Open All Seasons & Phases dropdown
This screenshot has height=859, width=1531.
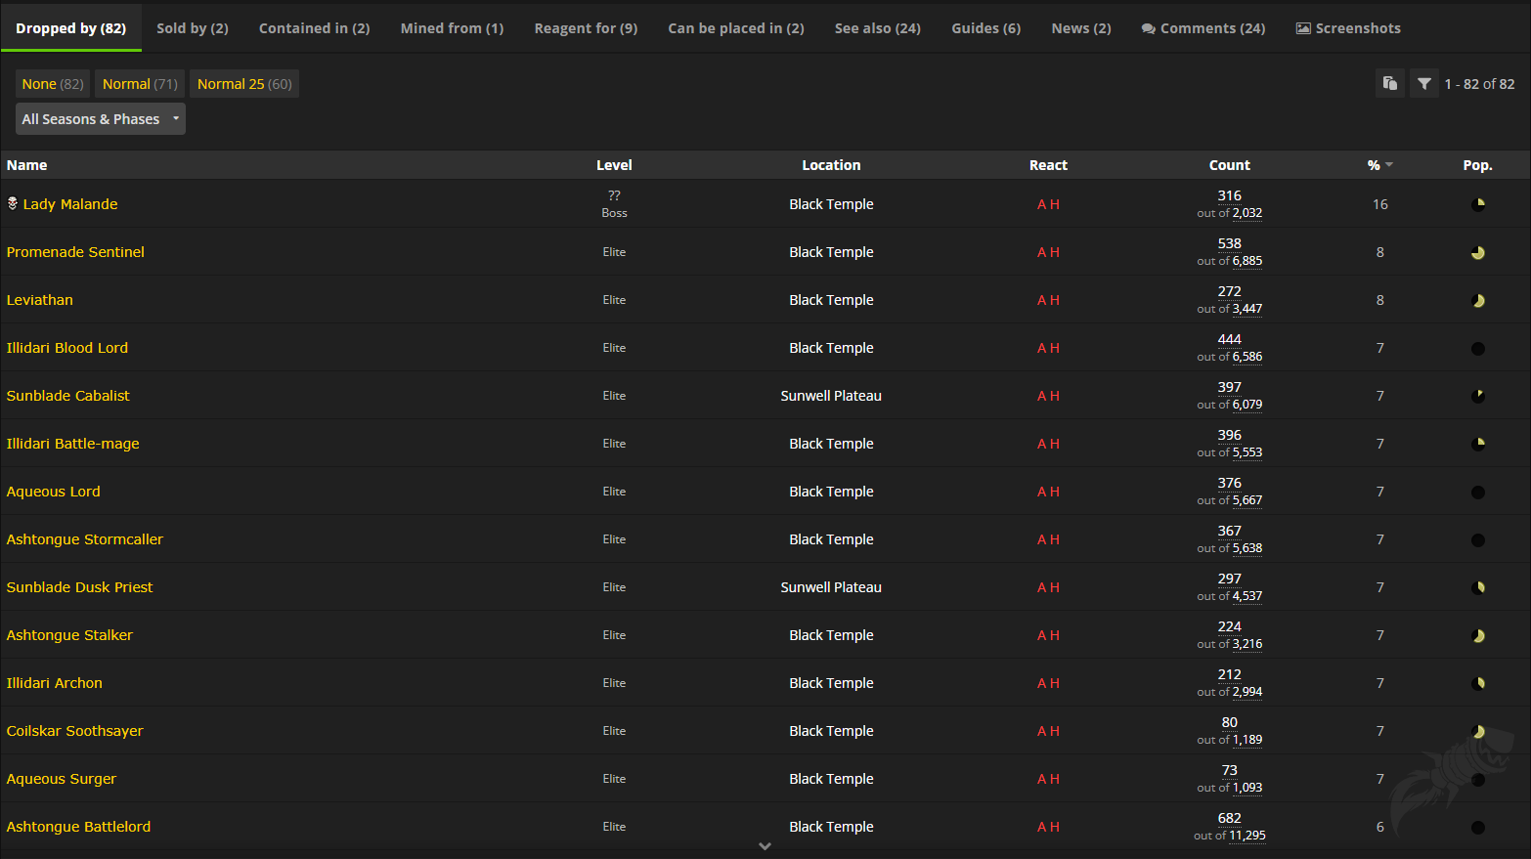coord(101,119)
